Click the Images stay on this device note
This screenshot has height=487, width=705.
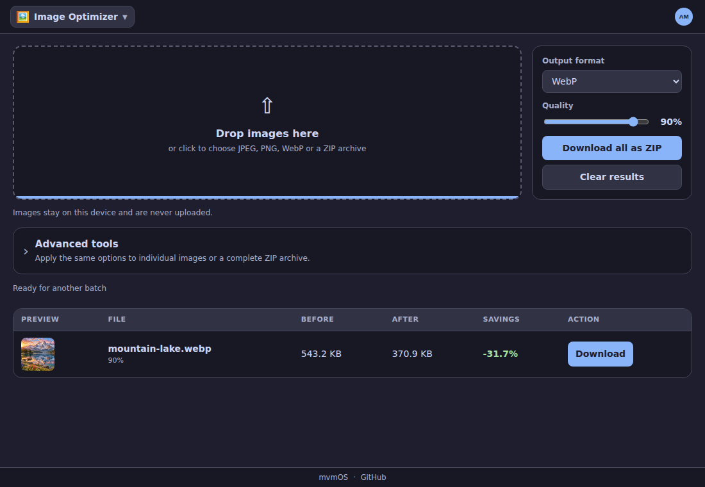click(112, 212)
